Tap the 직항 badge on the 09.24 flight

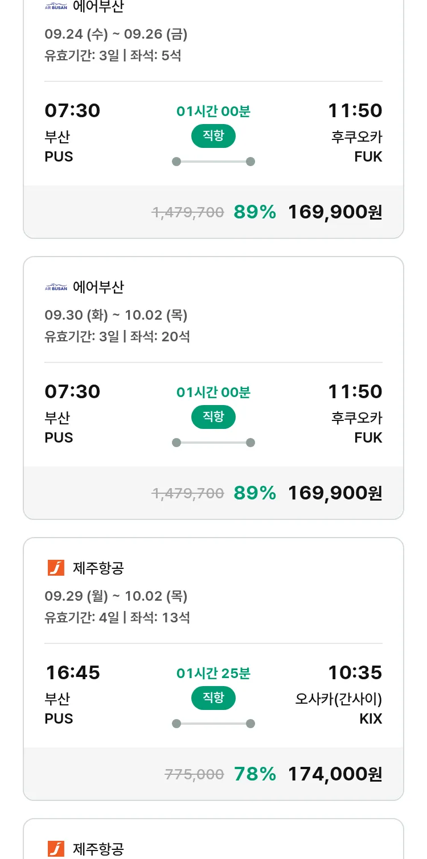[213, 136]
